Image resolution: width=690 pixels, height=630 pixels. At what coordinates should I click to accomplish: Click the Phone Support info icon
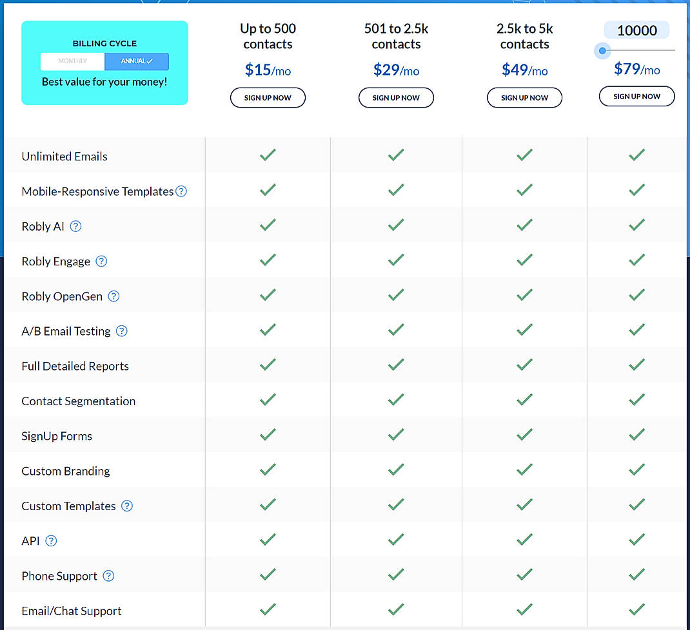click(108, 575)
